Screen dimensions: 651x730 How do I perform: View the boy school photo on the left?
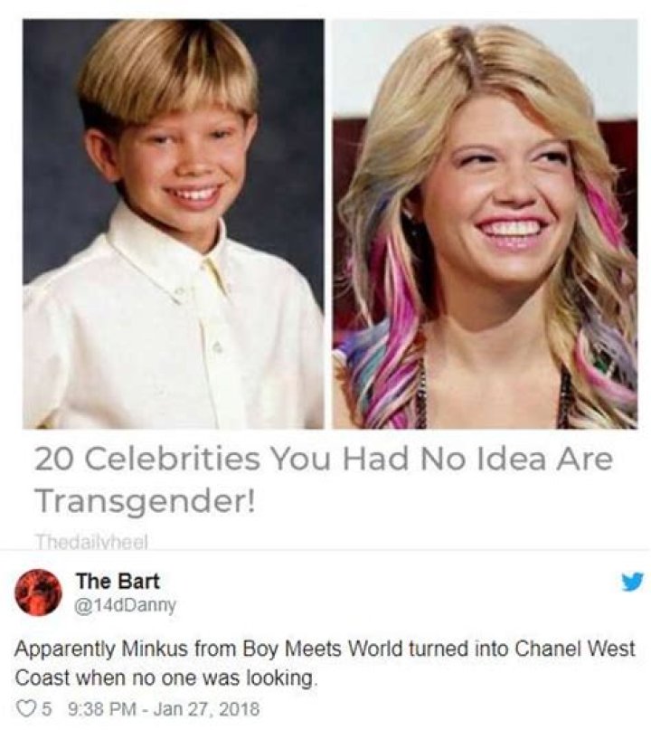coord(173,224)
